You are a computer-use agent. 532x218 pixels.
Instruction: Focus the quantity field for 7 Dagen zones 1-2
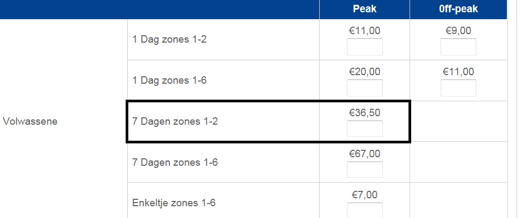(365, 129)
